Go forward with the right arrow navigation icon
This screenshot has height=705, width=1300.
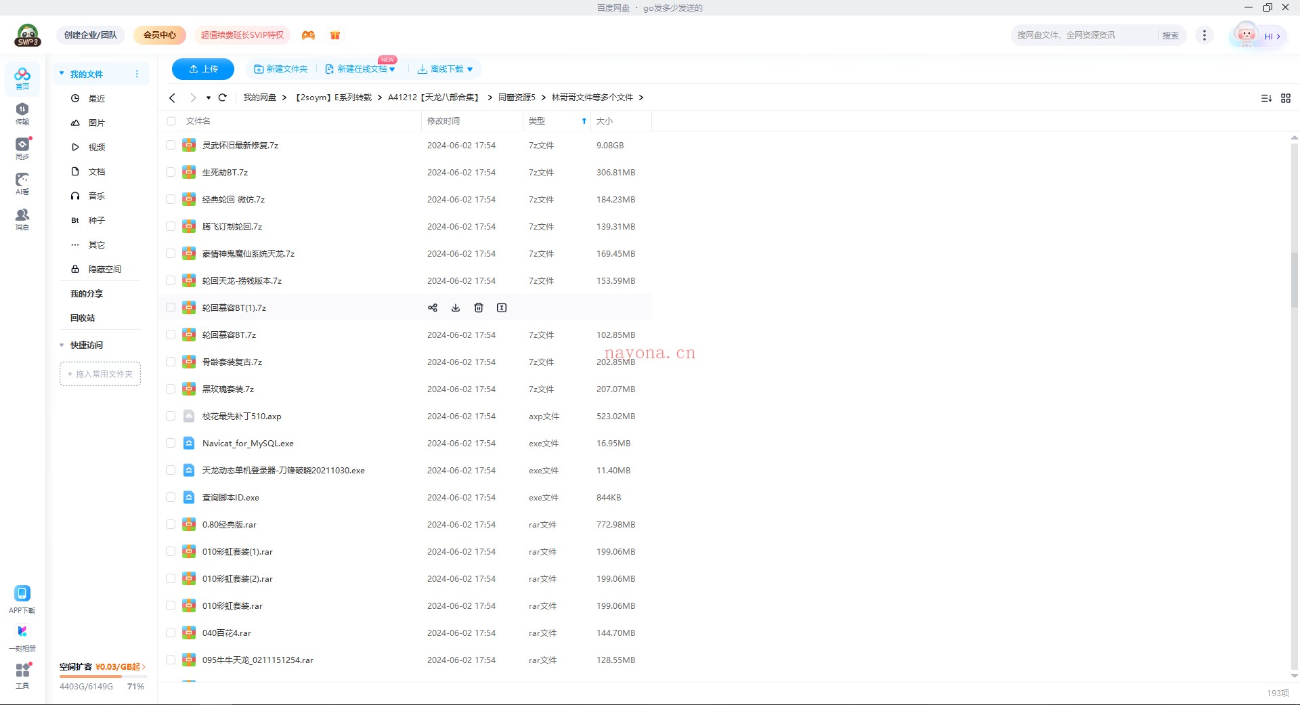[x=193, y=98]
